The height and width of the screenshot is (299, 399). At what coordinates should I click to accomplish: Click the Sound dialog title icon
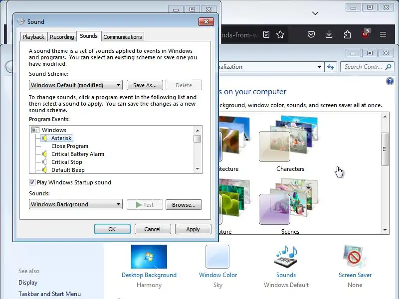(x=21, y=21)
